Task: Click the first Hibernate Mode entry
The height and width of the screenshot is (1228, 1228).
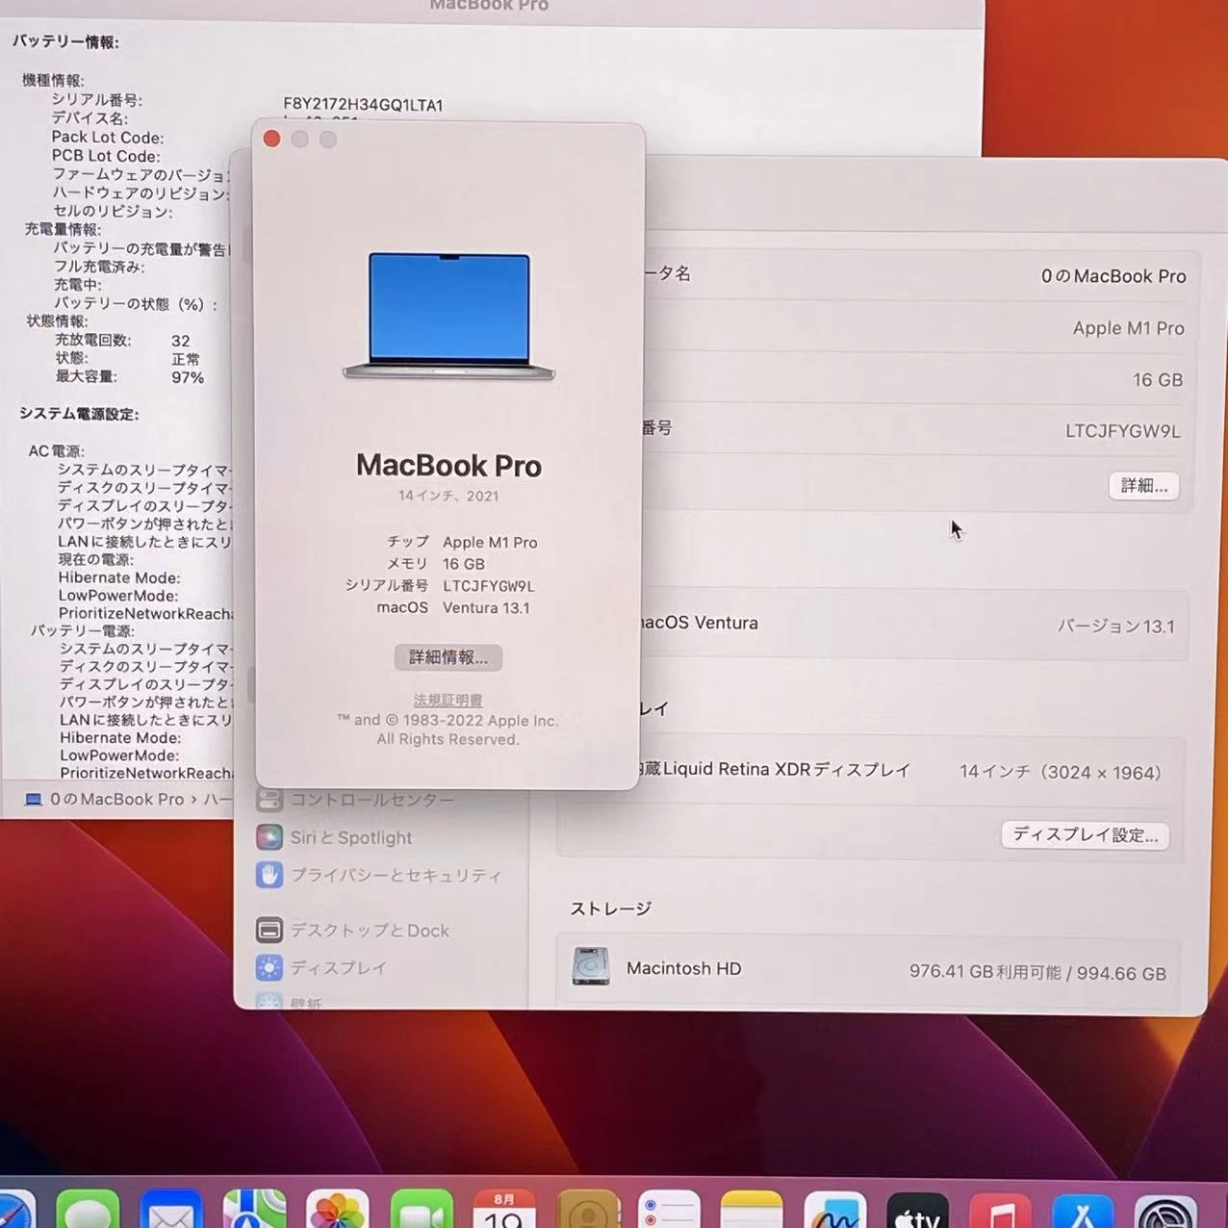Action: (119, 577)
